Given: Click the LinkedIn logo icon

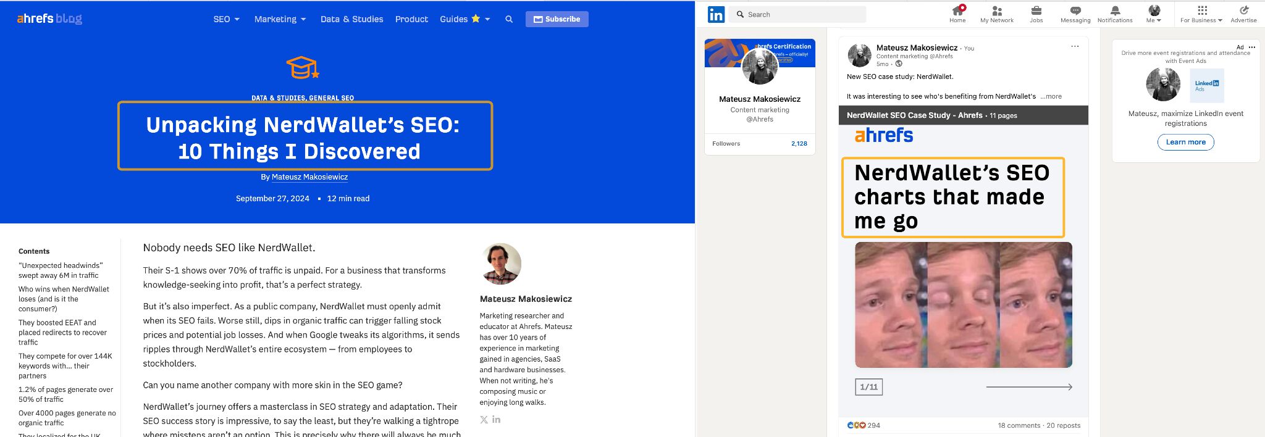Looking at the screenshot, I should point(716,14).
